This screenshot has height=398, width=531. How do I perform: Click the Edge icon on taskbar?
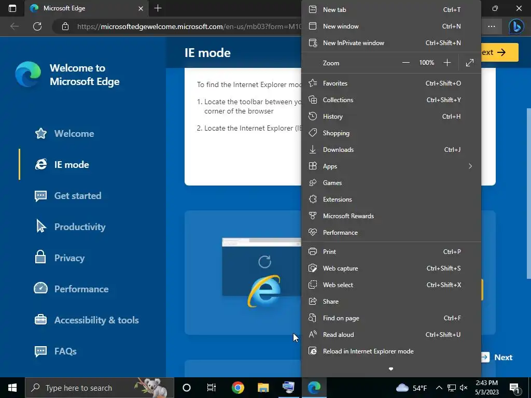[314, 388]
